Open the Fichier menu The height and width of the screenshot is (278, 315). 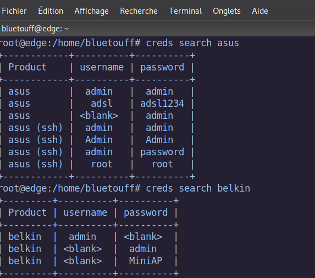(x=14, y=11)
